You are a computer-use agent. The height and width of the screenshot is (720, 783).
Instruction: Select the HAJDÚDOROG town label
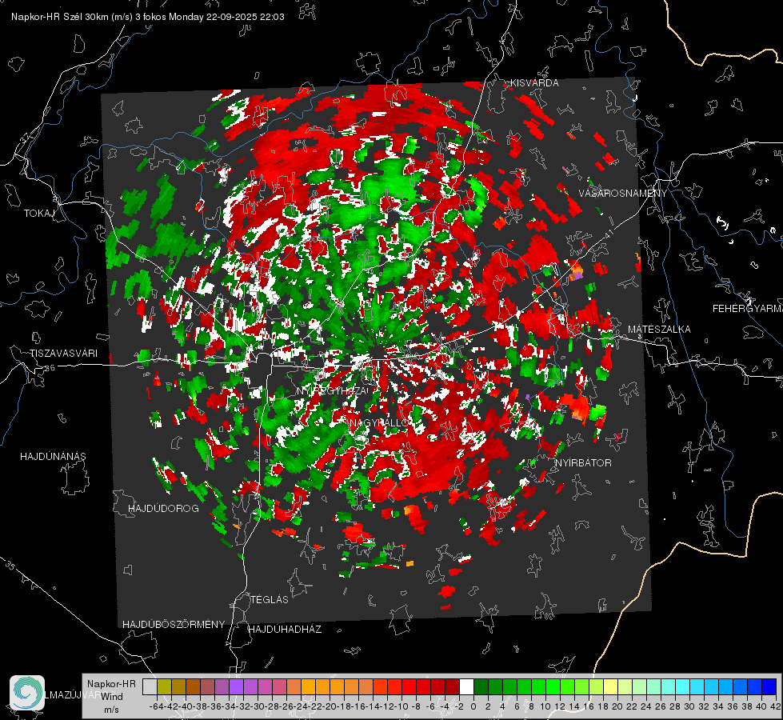(x=163, y=508)
